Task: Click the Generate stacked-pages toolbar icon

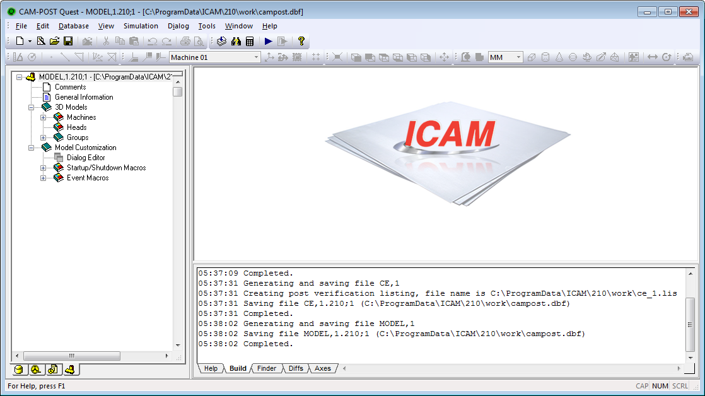Action: [x=222, y=42]
